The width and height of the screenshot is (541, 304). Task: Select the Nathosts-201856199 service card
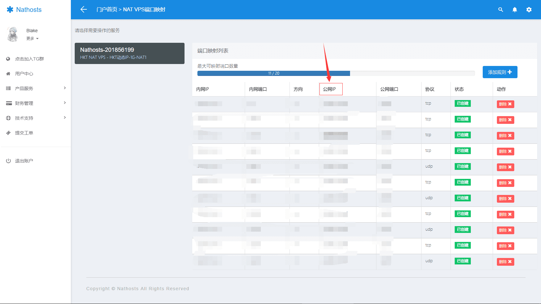(x=129, y=53)
